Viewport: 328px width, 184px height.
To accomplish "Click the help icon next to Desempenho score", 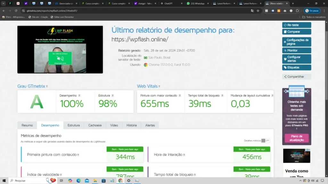I will pos(79,96).
